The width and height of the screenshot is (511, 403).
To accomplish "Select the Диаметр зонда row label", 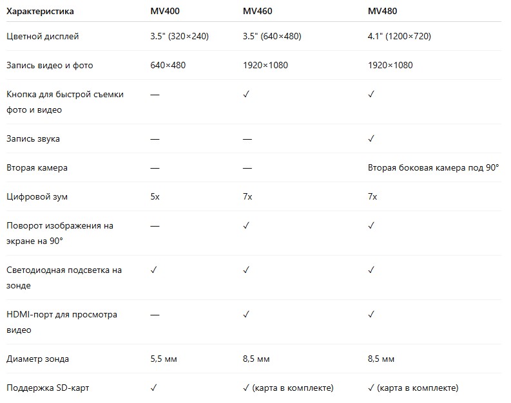I will (38, 359).
